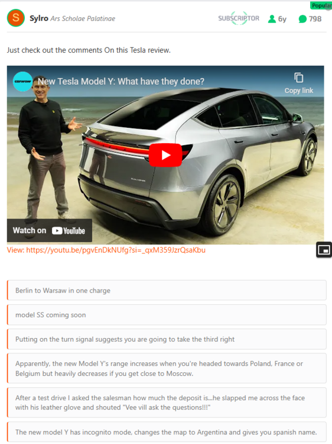Open the video title 'New Tesla Model Y'
Screen dimensions: 332x444
[121, 82]
